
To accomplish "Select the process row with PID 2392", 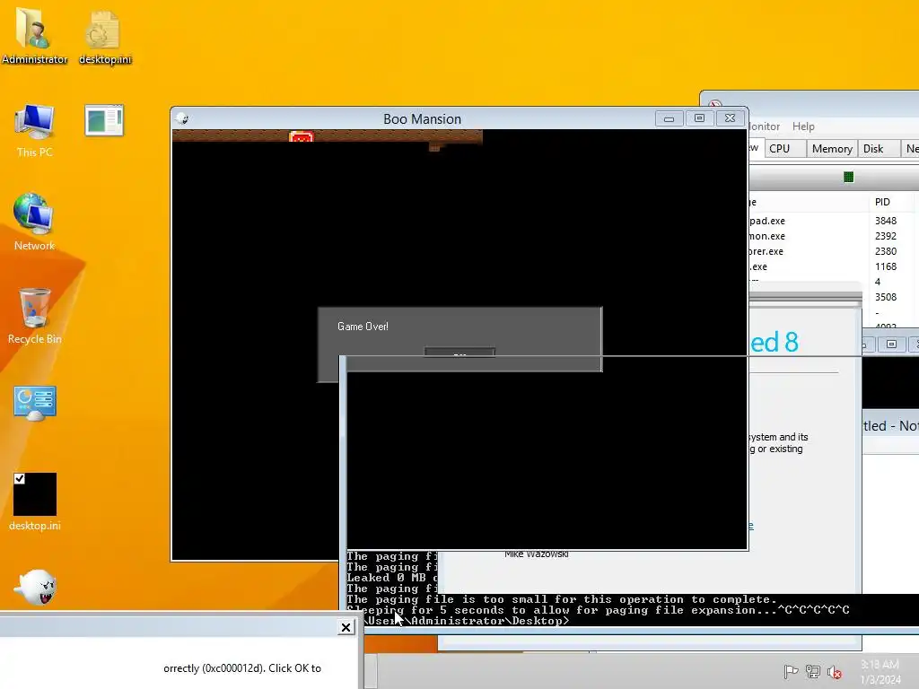I will point(834,236).
